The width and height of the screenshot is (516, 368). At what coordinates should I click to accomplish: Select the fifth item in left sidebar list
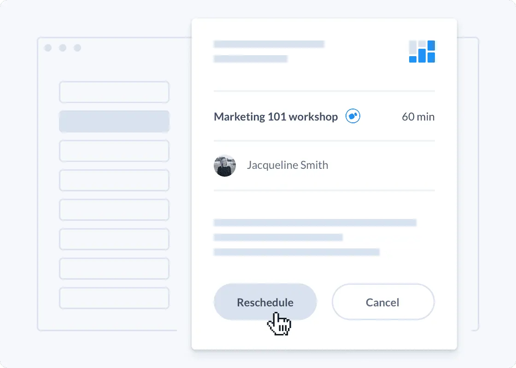(114, 210)
